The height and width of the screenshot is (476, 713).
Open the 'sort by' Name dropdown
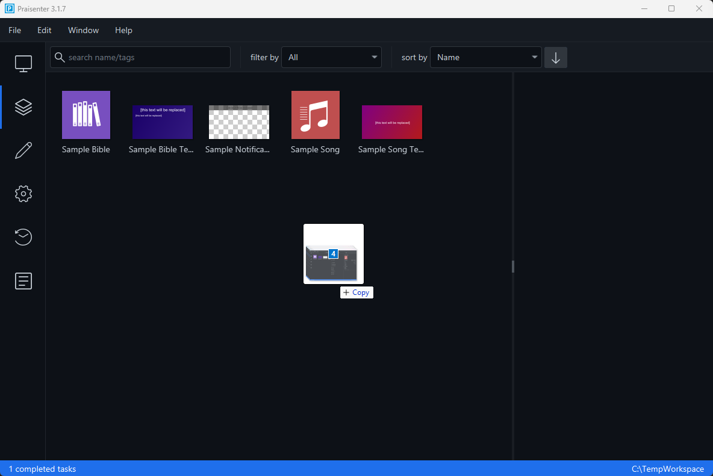[485, 57]
